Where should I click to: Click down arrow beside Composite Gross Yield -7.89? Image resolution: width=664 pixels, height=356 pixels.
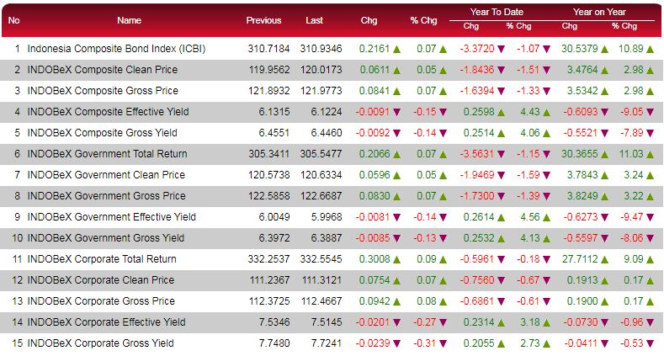[x=649, y=133]
